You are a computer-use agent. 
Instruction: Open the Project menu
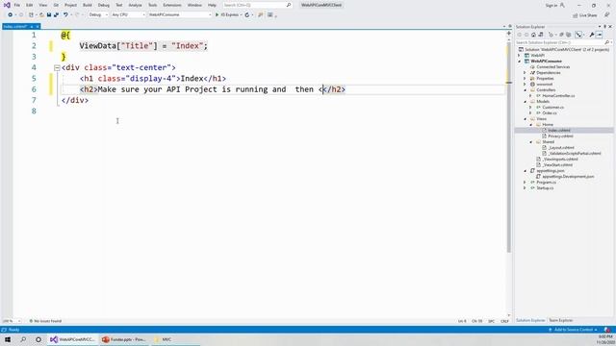70,5
